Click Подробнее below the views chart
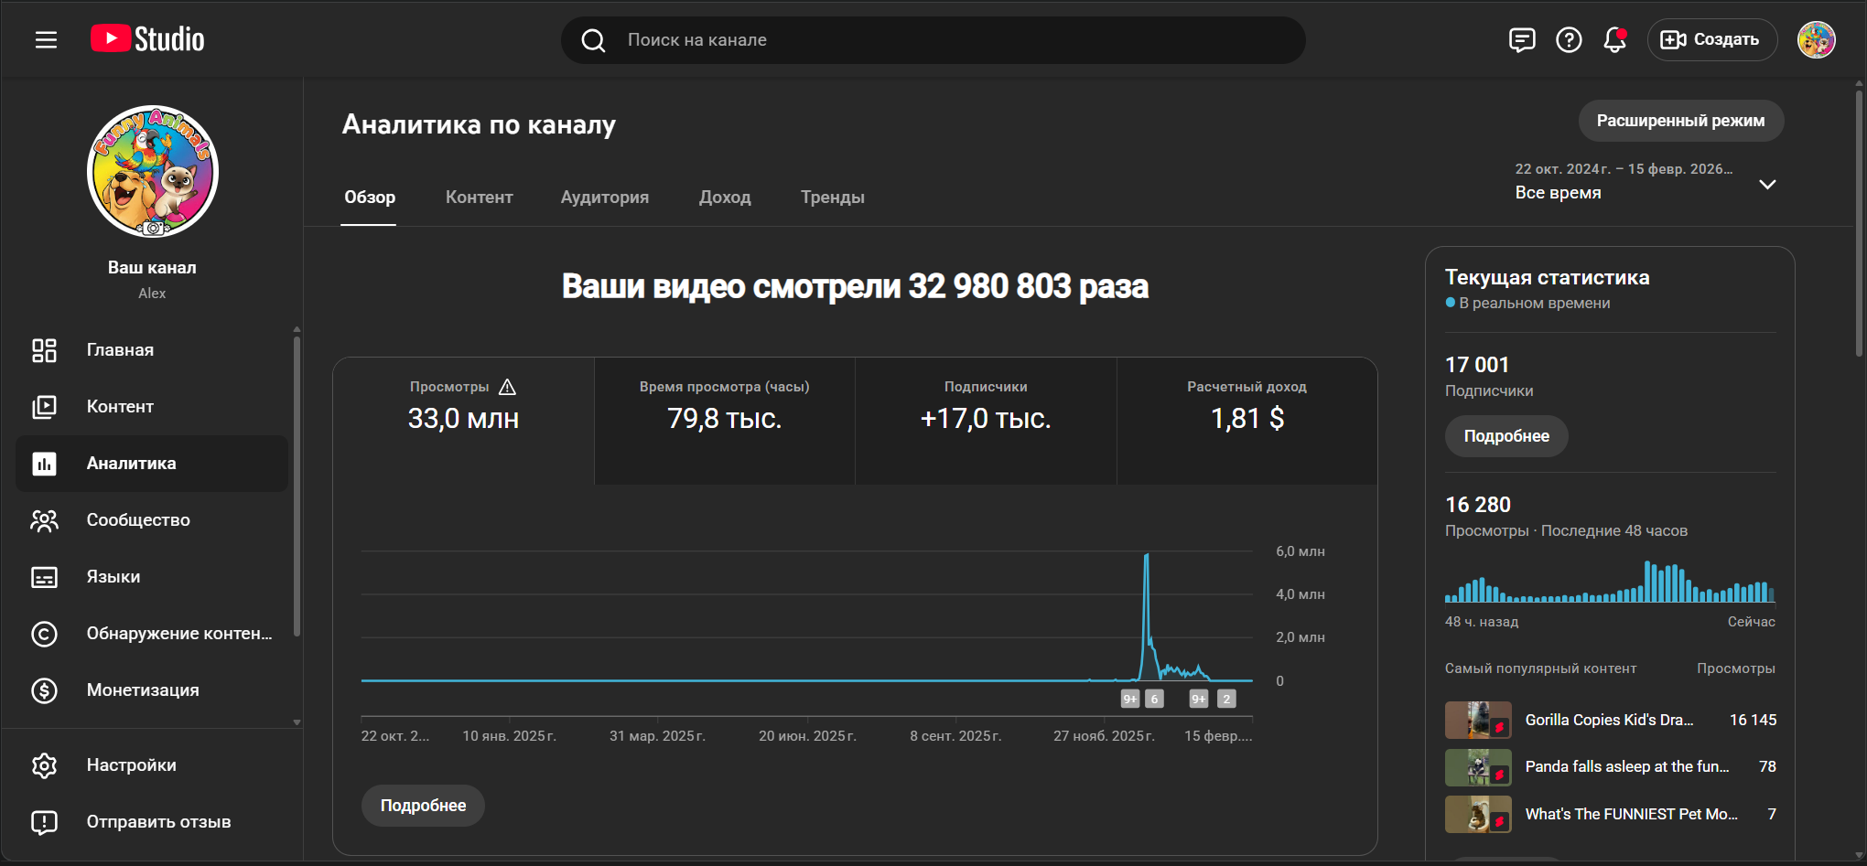The height and width of the screenshot is (866, 1867). click(x=423, y=806)
